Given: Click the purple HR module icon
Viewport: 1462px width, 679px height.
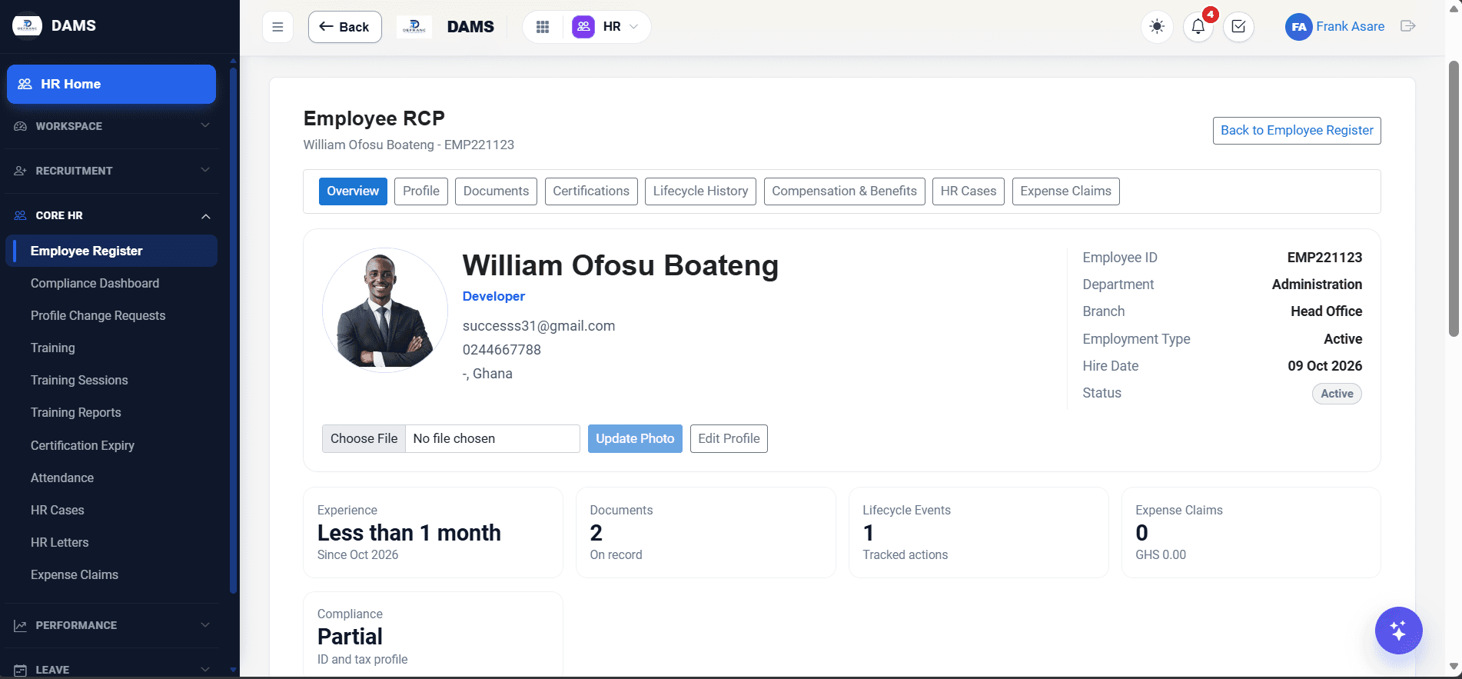Looking at the screenshot, I should pos(583,27).
